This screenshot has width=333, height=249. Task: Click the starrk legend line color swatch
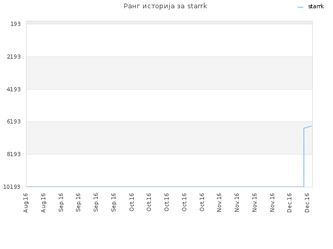[301, 7]
